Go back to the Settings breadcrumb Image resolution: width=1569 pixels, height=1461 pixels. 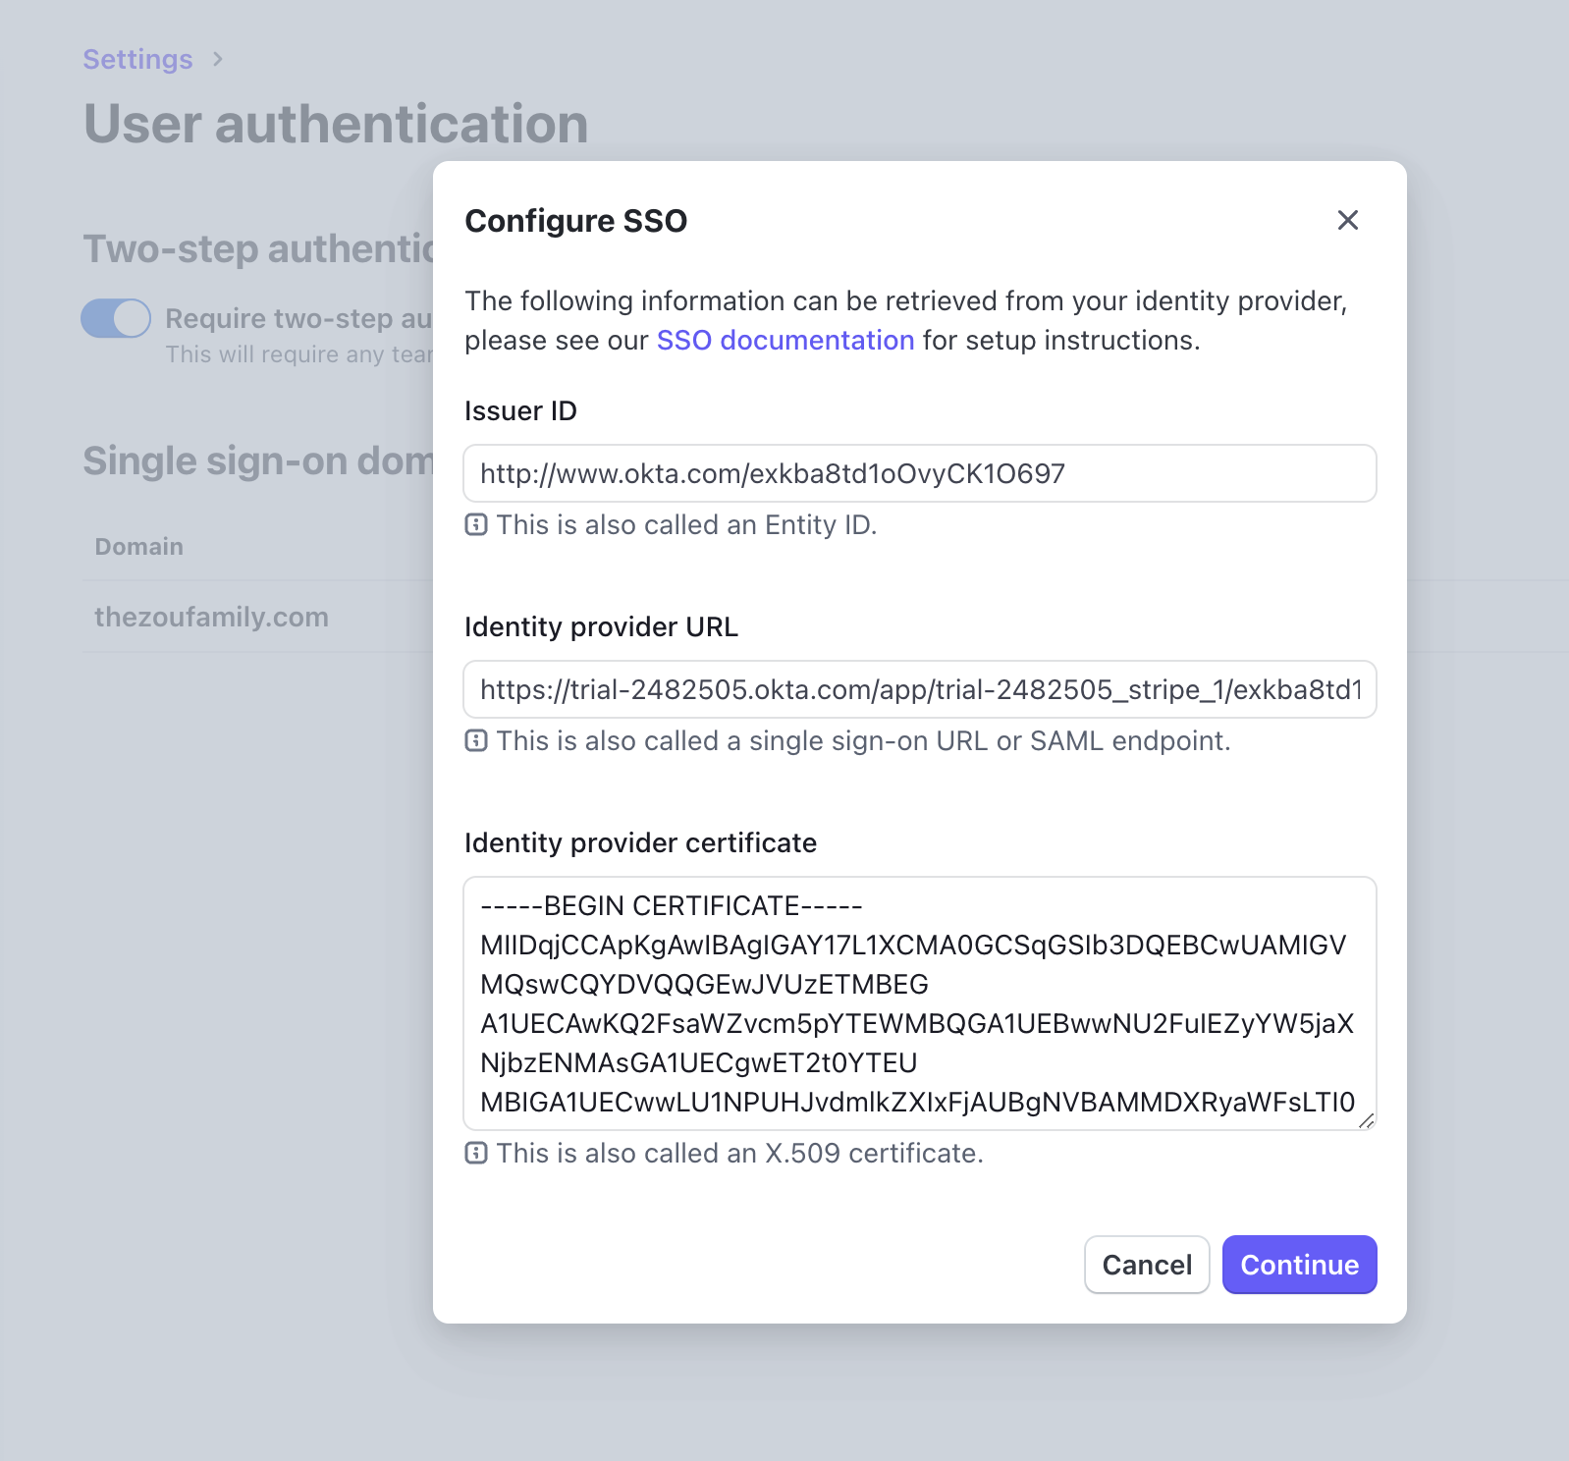137,59
